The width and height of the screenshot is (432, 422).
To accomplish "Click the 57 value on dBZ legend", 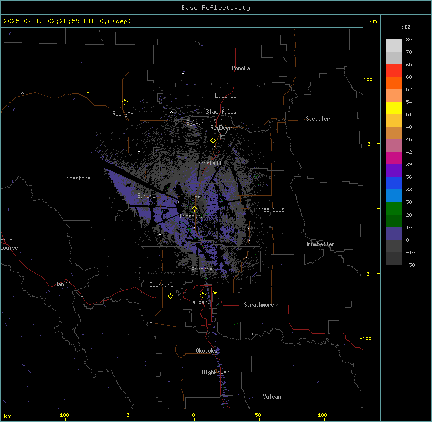I will 409,90.
